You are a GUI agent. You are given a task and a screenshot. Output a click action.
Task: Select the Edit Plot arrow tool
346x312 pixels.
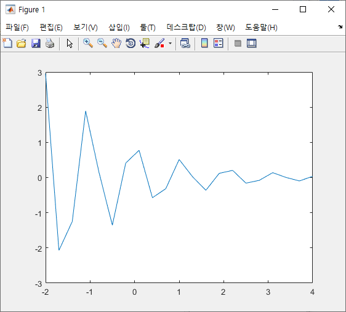70,43
